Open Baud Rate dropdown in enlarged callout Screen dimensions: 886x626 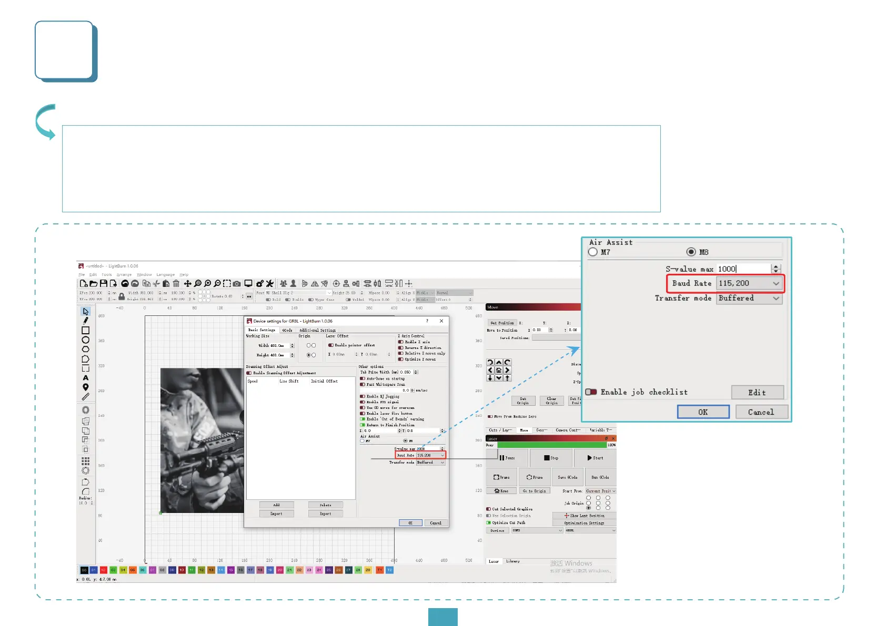[750, 283]
